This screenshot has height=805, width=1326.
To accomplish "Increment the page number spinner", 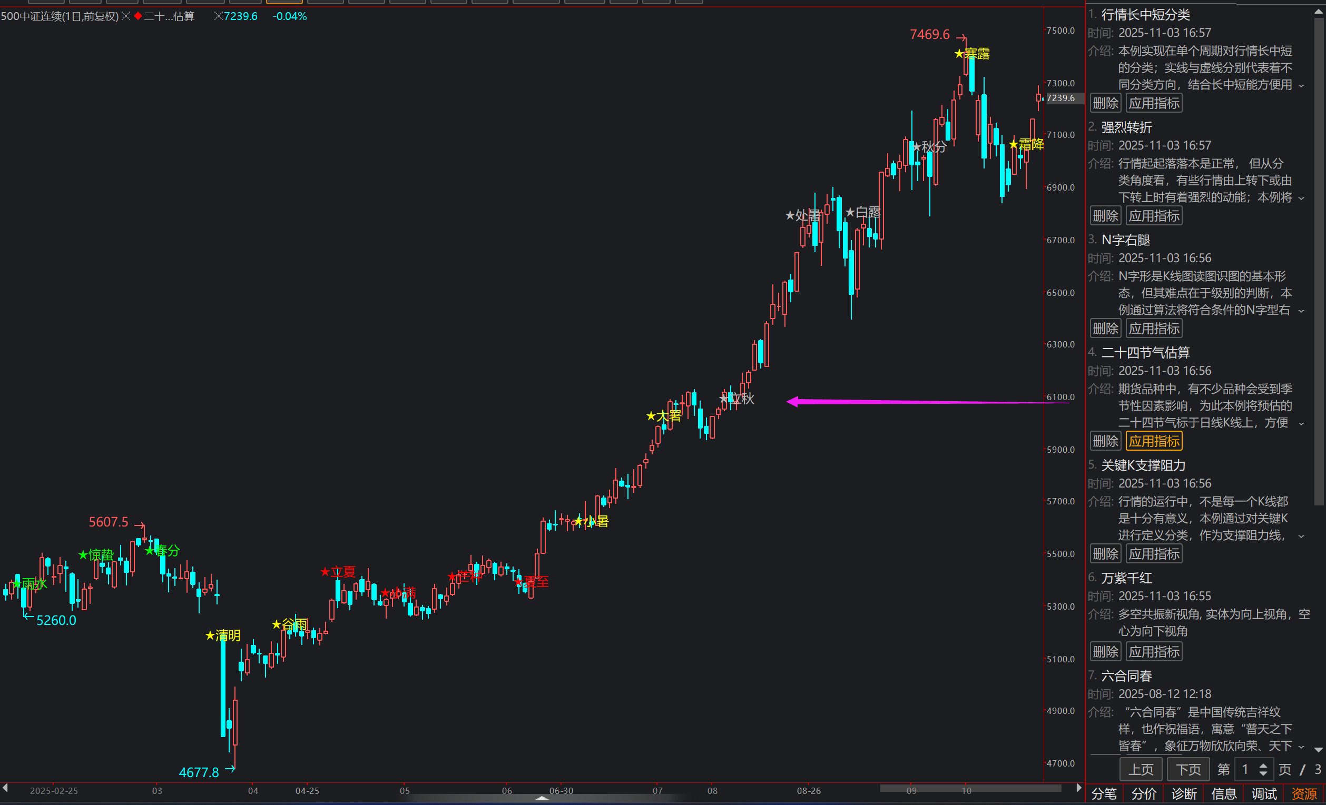I will point(1263,765).
